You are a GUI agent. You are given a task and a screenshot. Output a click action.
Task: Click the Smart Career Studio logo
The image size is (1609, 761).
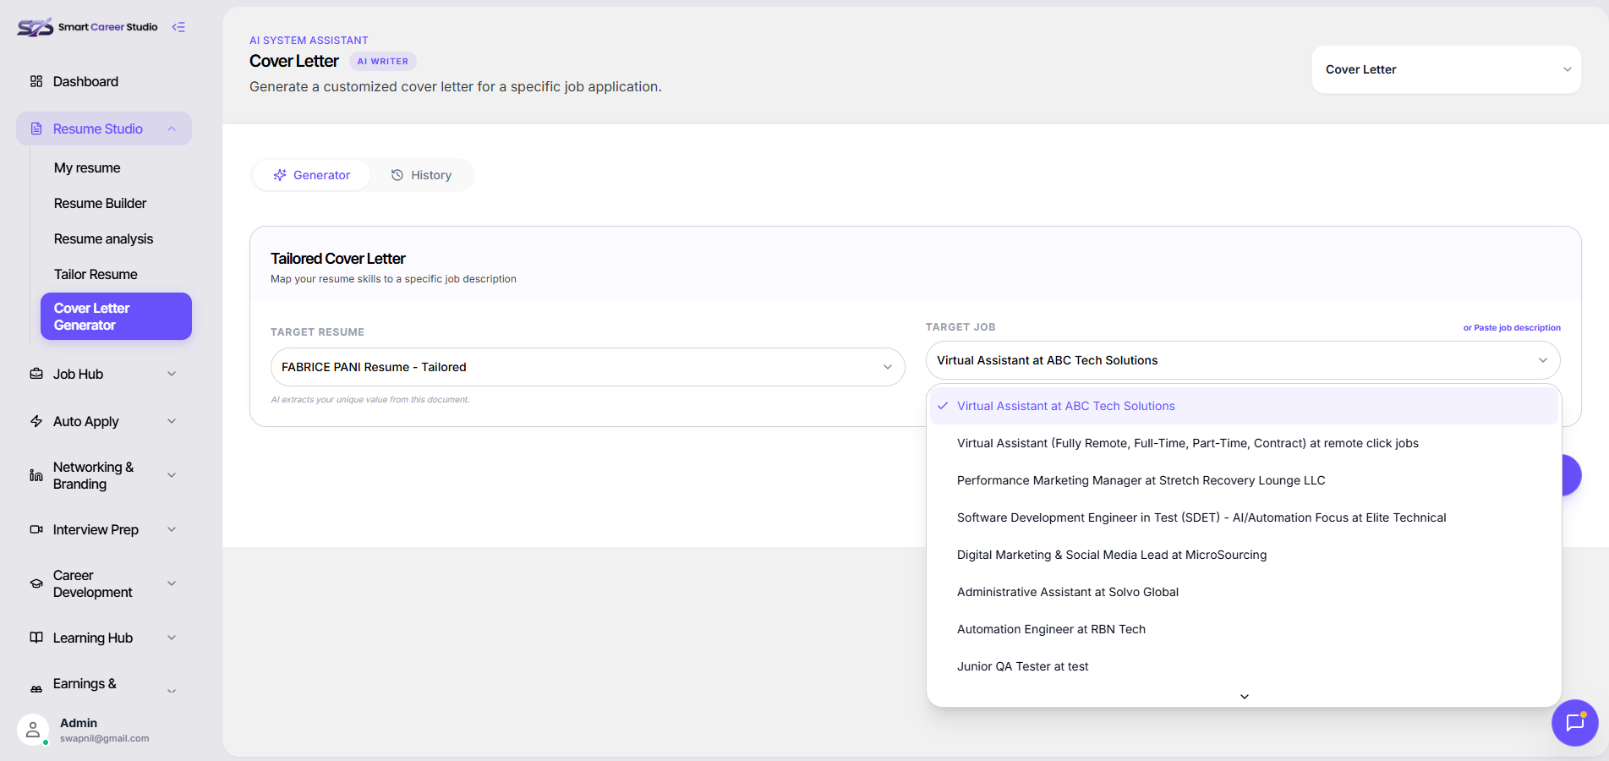click(87, 27)
